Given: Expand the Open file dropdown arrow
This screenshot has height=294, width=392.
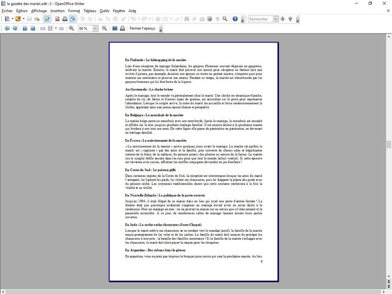Looking at the screenshot, I should click(24, 18).
